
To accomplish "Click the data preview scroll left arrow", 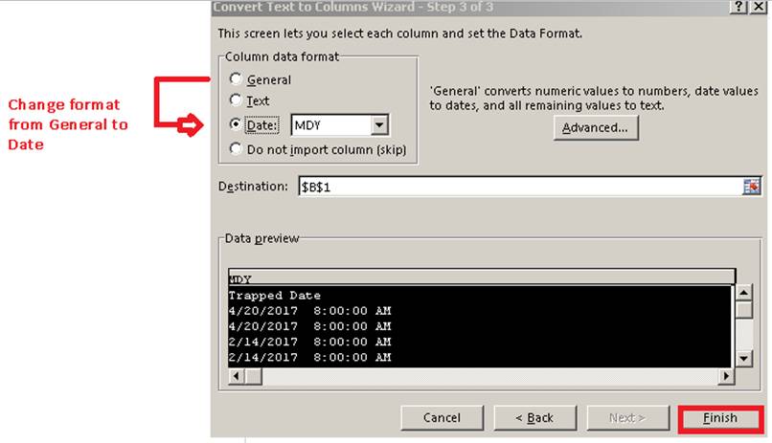I will (236, 376).
